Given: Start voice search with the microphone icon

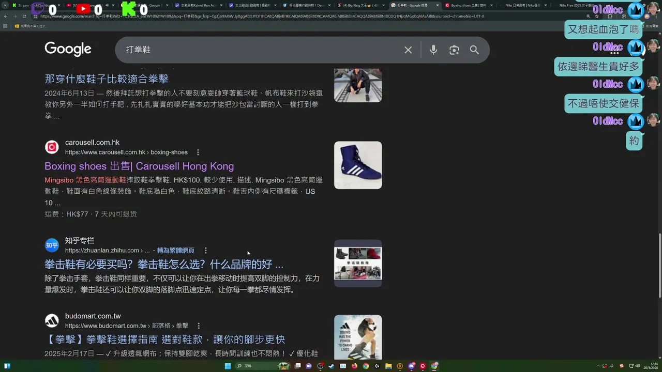Looking at the screenshot, I should (x=433, y=50).
